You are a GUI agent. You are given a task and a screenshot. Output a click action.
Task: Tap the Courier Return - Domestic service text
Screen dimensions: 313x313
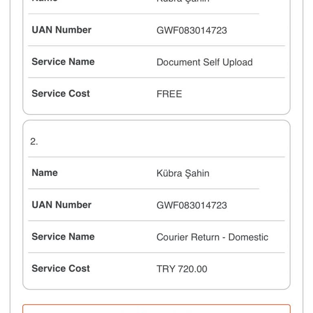(212, 237)
